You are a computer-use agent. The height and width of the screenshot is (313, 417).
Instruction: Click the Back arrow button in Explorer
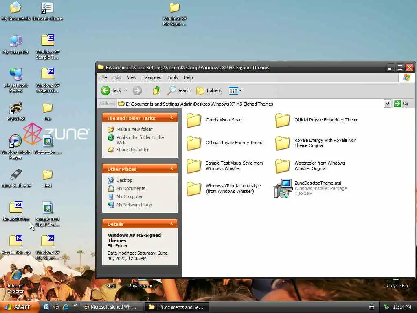111,90
